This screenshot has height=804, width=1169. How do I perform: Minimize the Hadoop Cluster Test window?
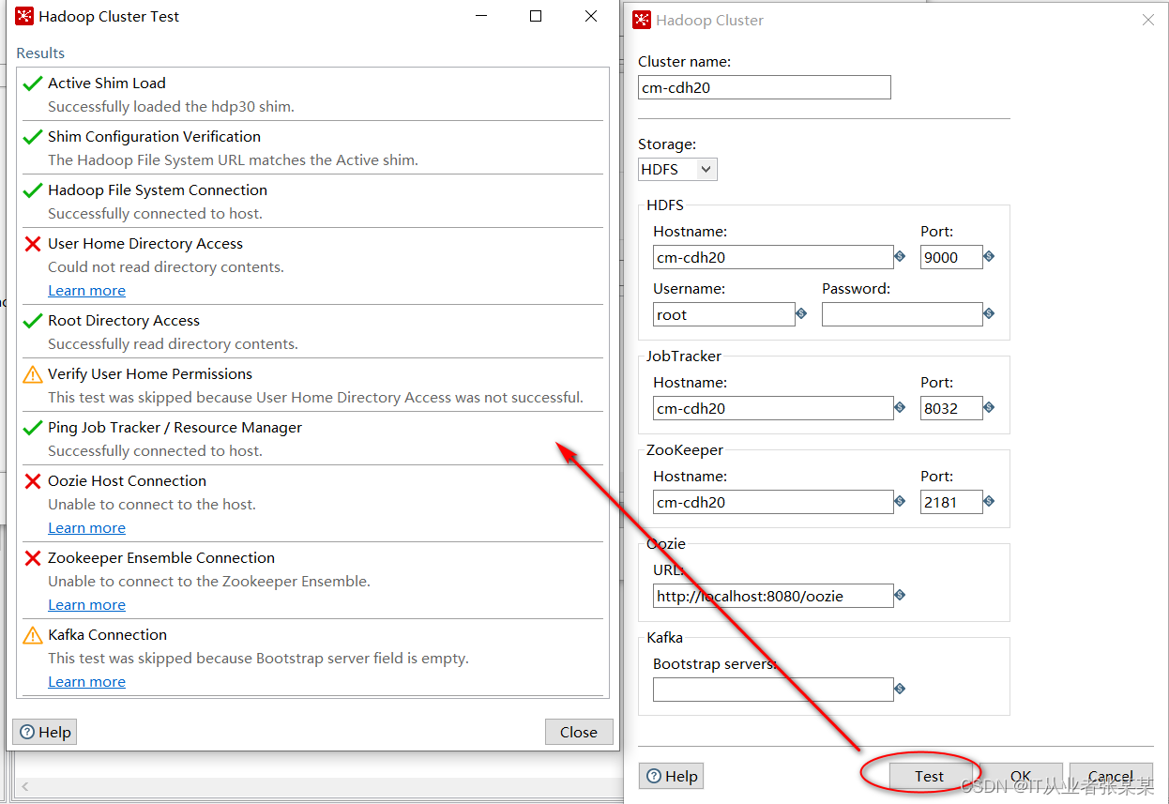click(x=481, y=16)
